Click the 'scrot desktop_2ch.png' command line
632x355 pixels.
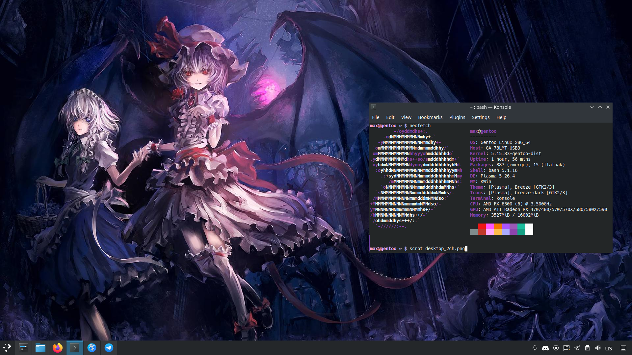pyautogui.click(x=437, y=248)
